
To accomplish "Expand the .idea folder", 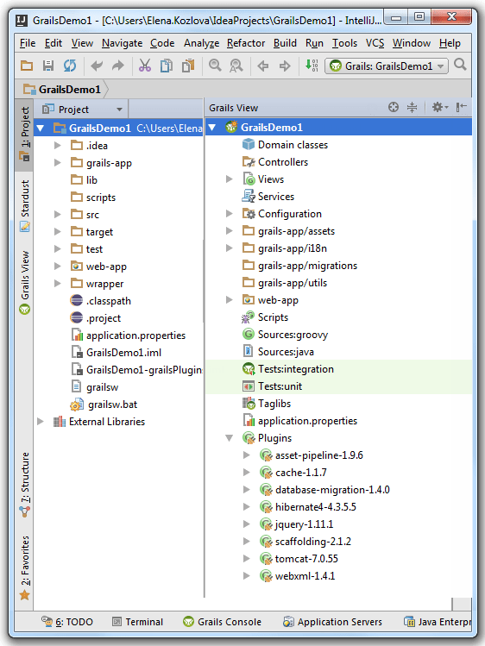I will click(58, 146).
